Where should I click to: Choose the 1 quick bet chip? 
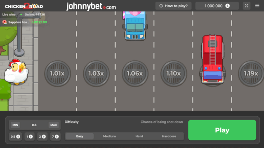29,136
